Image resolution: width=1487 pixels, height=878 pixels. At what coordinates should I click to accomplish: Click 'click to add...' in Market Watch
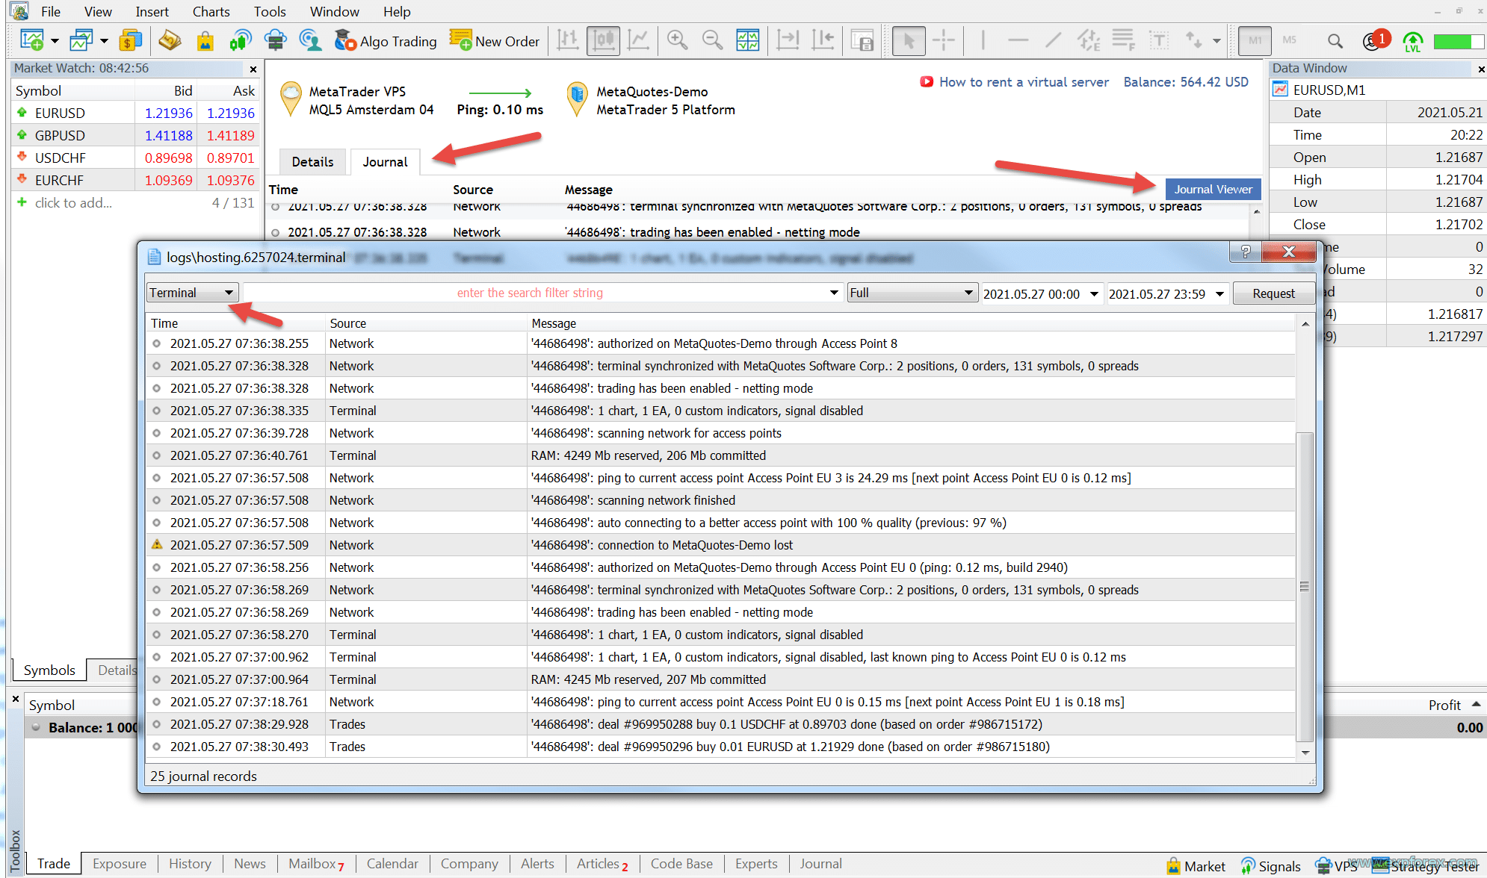click(x=73, y=202)
